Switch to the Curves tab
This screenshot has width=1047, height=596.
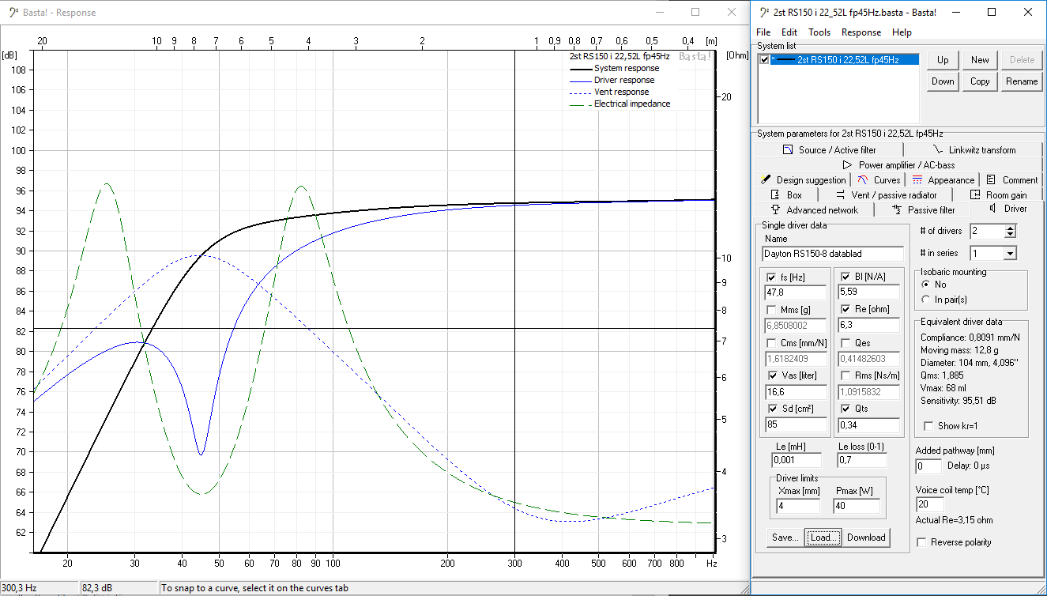point(879,179)
